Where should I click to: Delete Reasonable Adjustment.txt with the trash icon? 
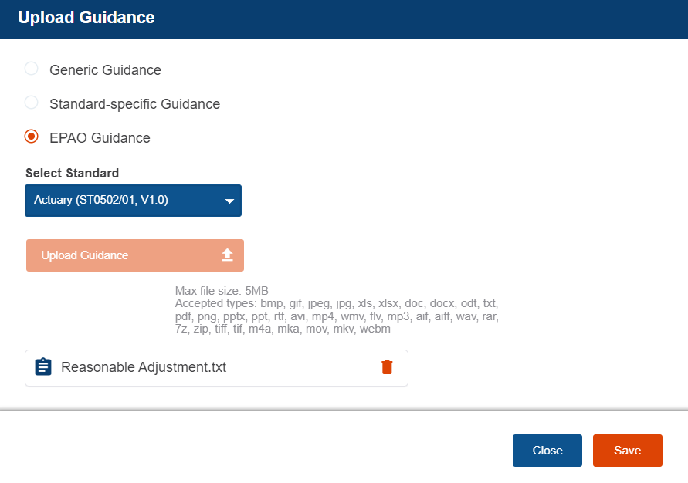(x=387, y=367)
